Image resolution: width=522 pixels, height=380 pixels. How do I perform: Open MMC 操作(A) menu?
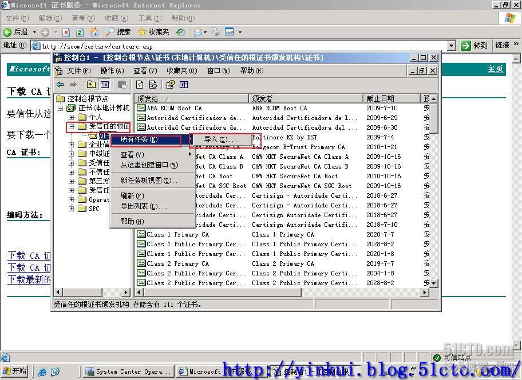coord(112,71)
